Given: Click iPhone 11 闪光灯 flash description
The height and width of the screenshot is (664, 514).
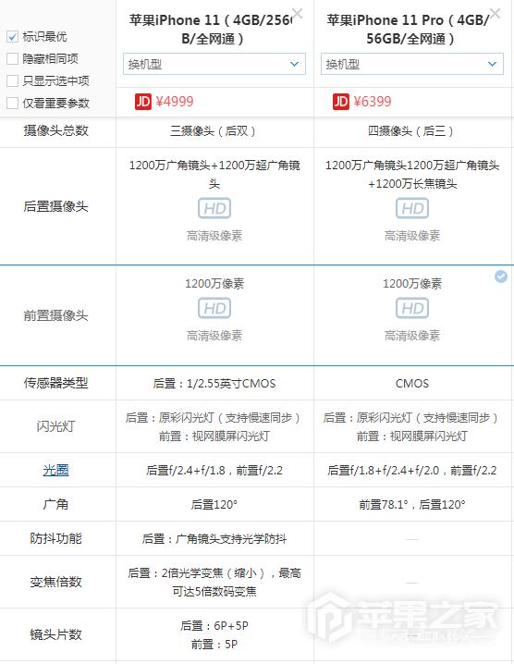Looking at the screenshot, I should [214, 427].
